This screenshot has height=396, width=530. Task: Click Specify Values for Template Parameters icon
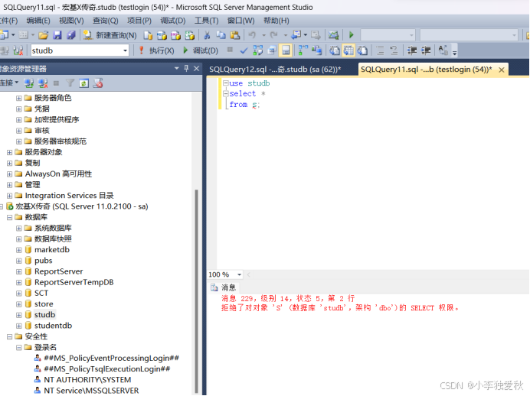point(443,50)
